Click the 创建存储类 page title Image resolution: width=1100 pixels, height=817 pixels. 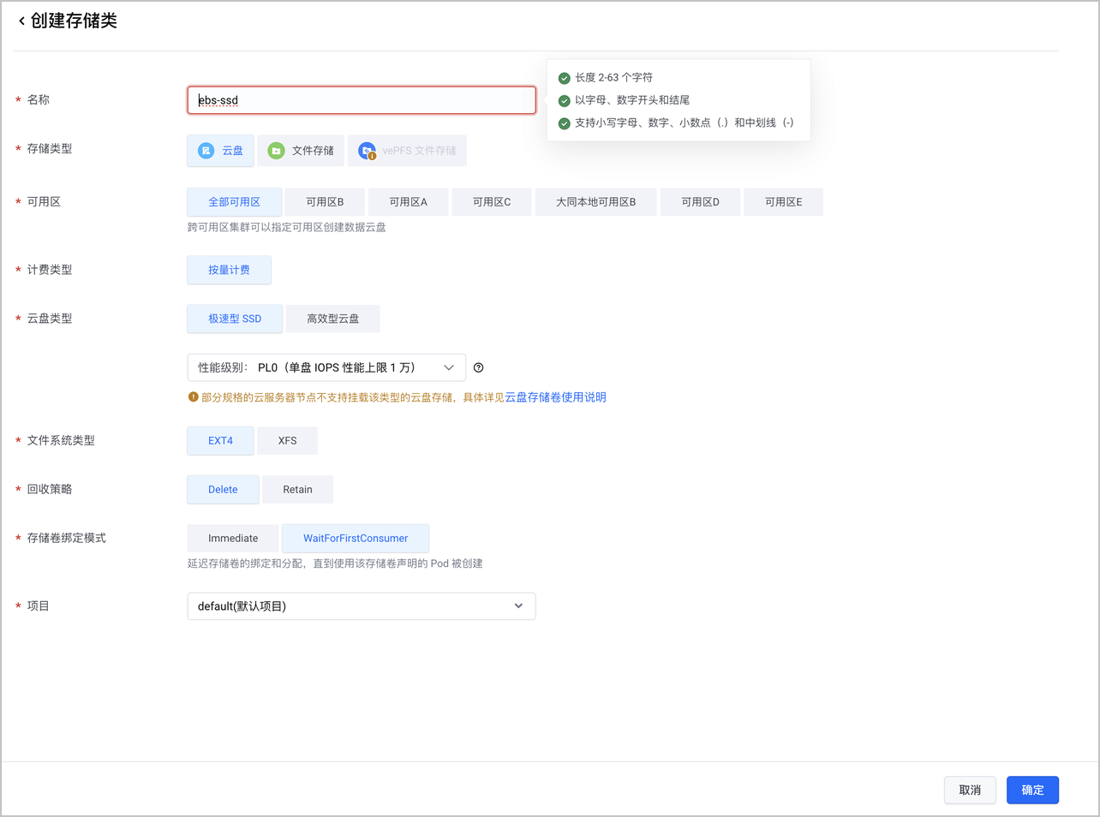point(74,21)
